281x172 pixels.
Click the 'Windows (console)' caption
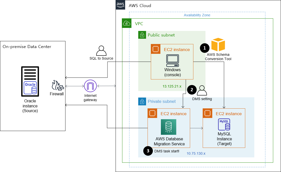172,72
